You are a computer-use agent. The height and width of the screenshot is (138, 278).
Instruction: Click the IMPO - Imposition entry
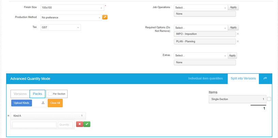(x=205, y=34)
